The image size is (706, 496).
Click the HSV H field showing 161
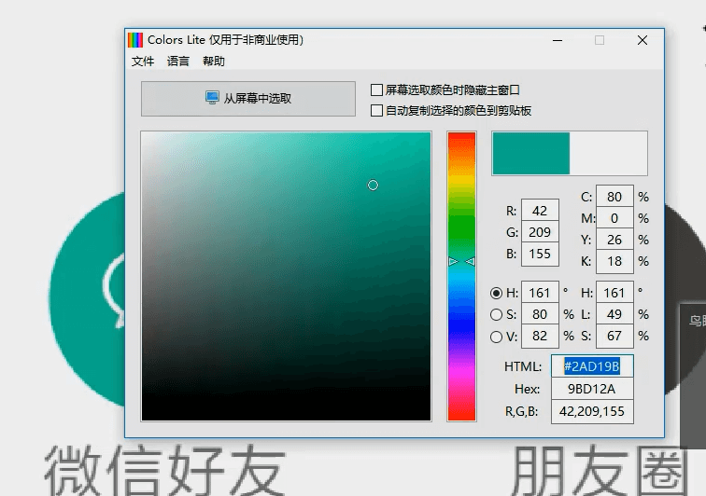tap(540, 293)
